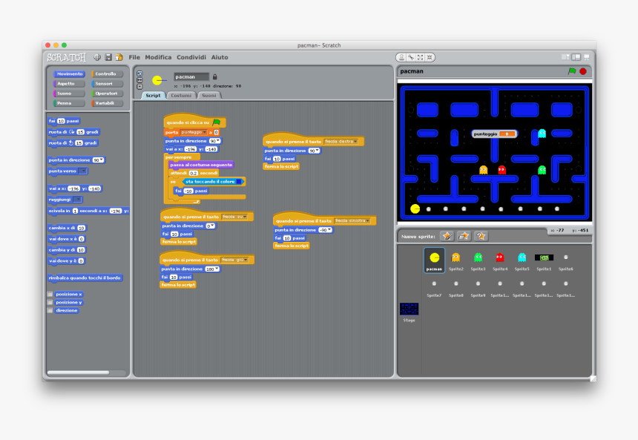
Task: Click the save project floppy icon
Action: tap(108, 57)
